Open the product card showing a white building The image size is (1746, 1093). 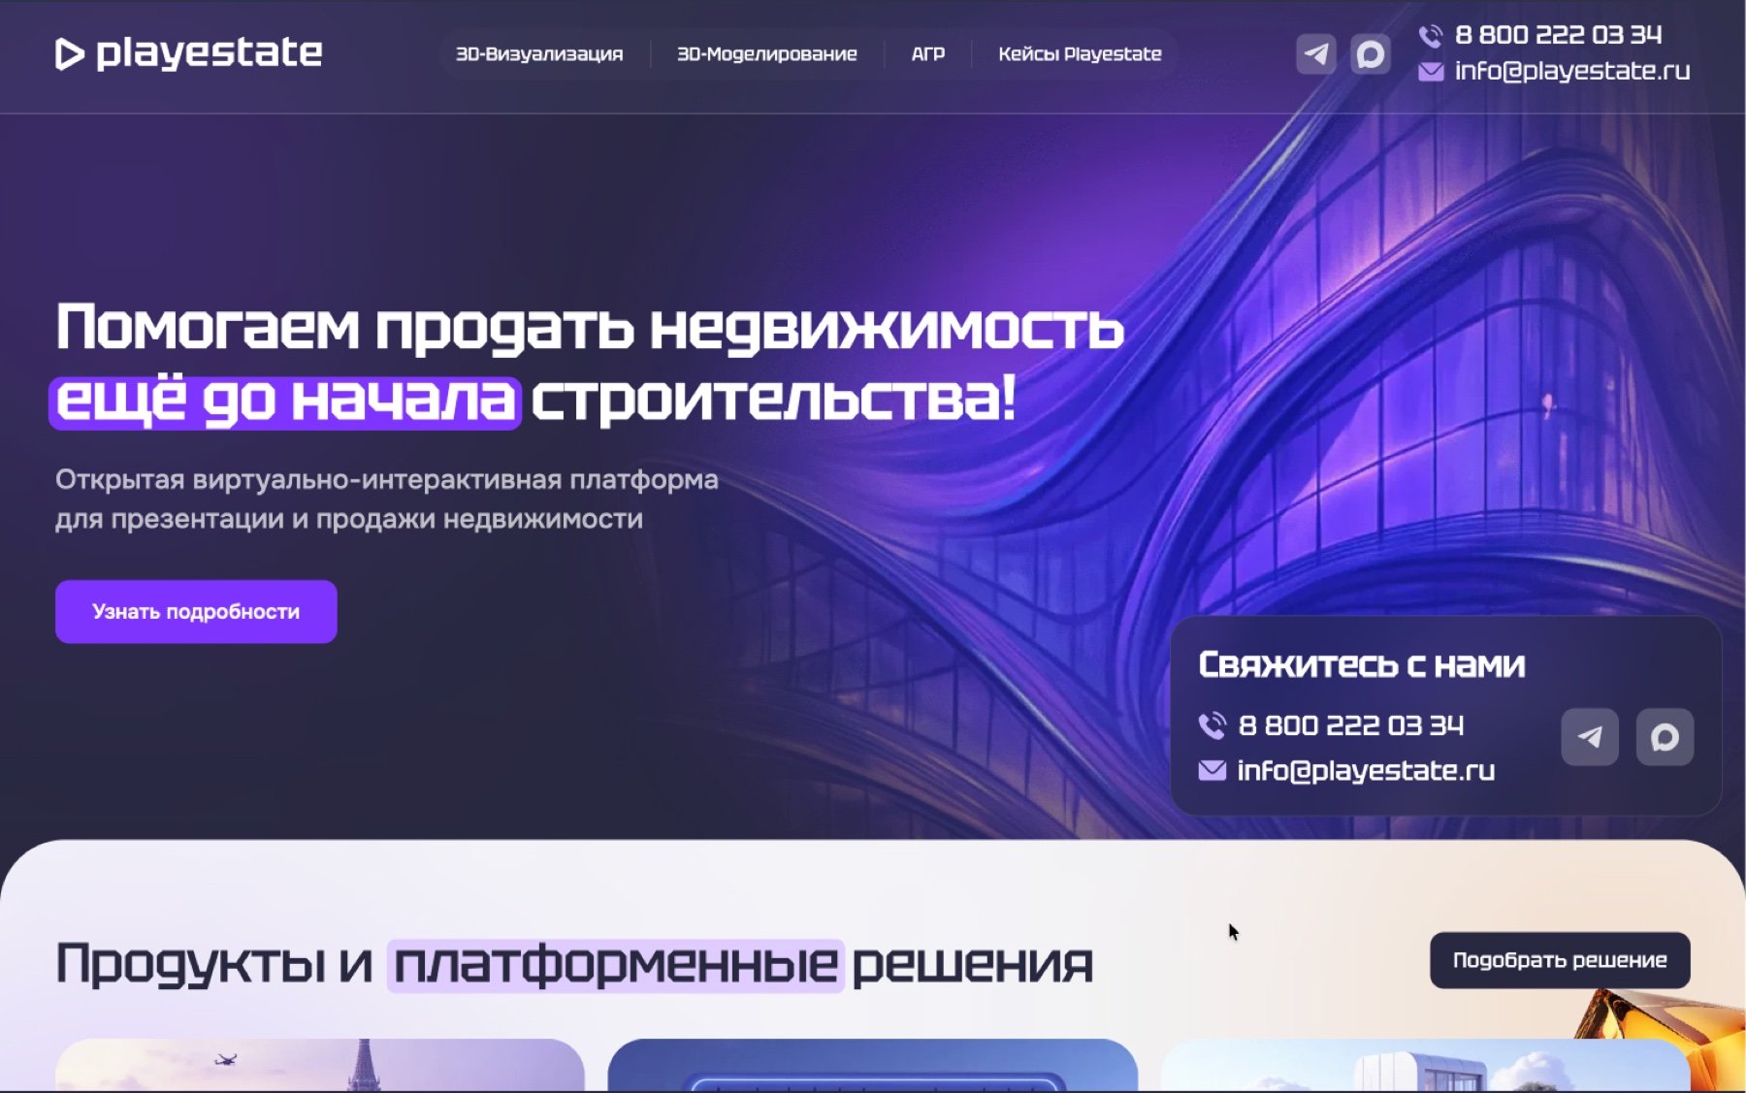click(1425, 1065)
